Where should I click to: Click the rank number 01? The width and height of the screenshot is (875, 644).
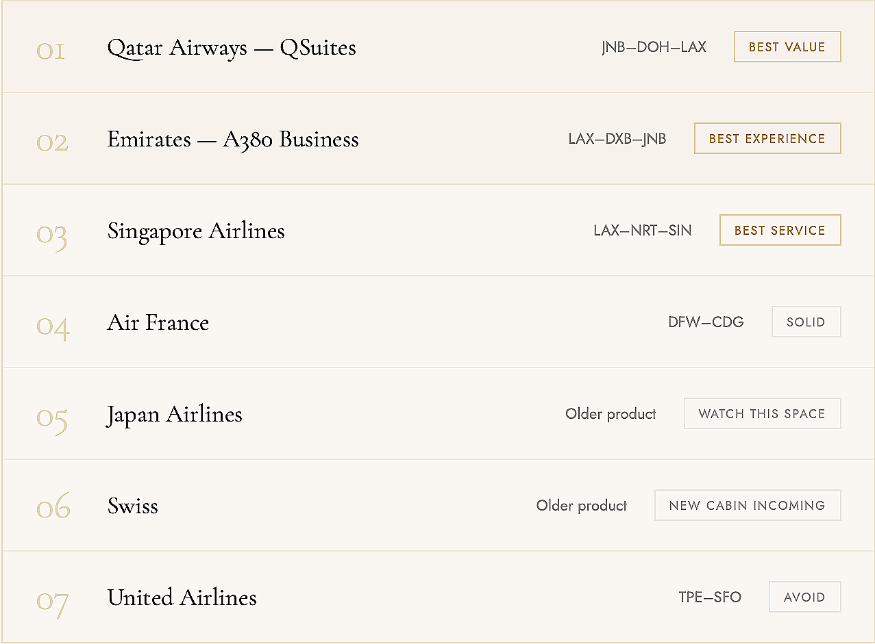(x=51, y=51)
